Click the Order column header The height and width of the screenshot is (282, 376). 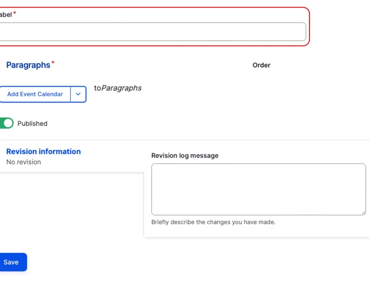coord(261,65)
